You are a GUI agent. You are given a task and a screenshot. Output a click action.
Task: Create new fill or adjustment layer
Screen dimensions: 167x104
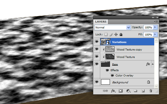coord(128,91)
